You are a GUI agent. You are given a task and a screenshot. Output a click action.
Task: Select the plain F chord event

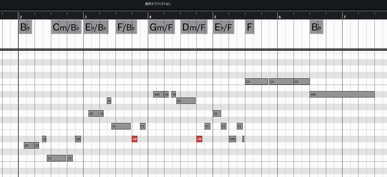249,27
